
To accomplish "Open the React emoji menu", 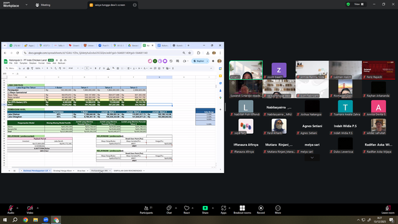I will (x=187, y=210).
